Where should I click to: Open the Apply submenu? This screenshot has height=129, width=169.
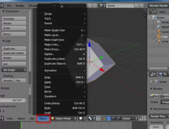coord(62,82)
